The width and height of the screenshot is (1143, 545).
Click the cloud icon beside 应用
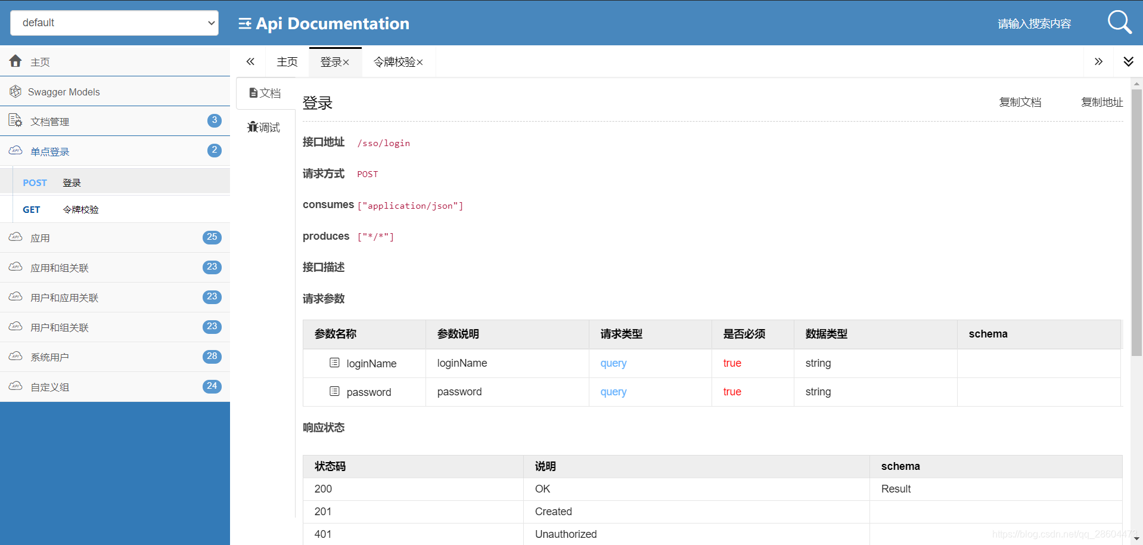point(15,237)
